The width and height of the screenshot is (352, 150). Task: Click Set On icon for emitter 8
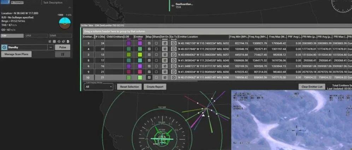coord(165,60)
